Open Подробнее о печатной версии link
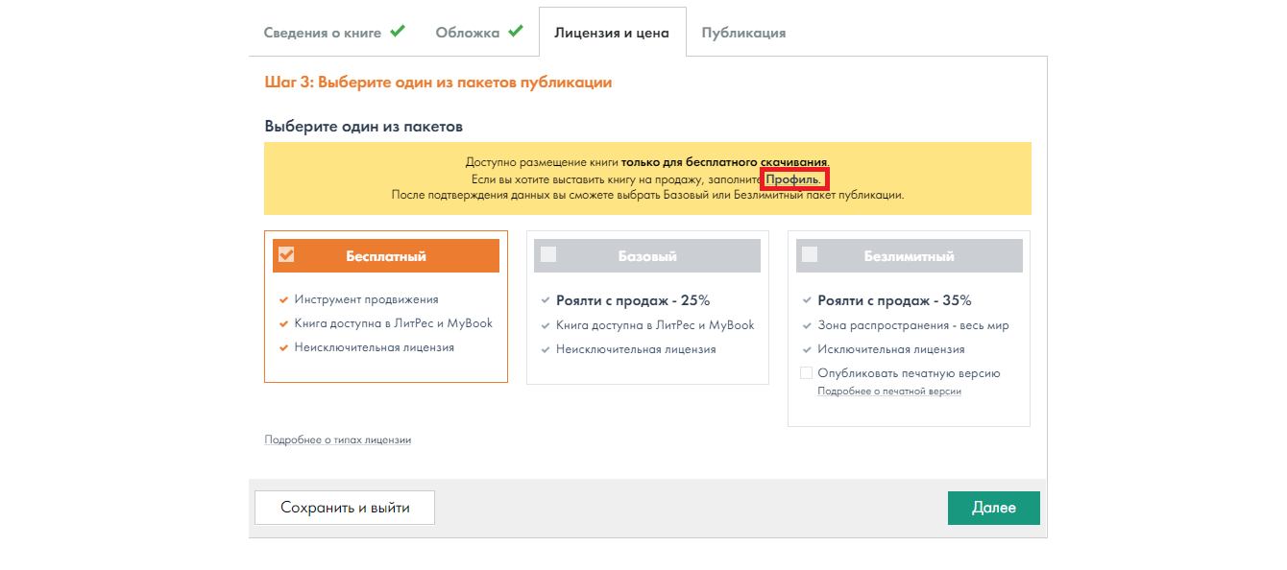 click(889, 392)
